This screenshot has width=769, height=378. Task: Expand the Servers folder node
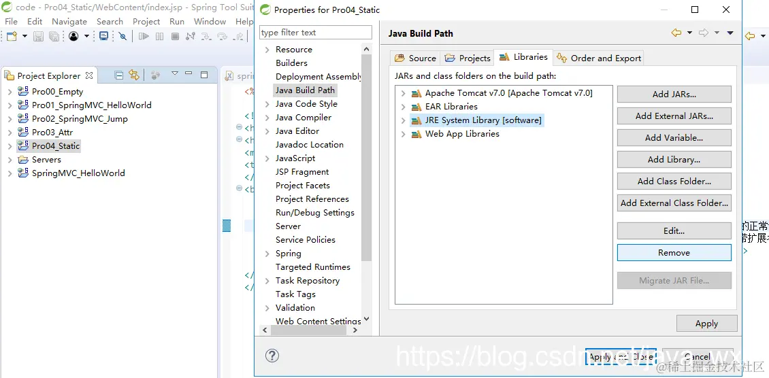(x=10, y=160)
